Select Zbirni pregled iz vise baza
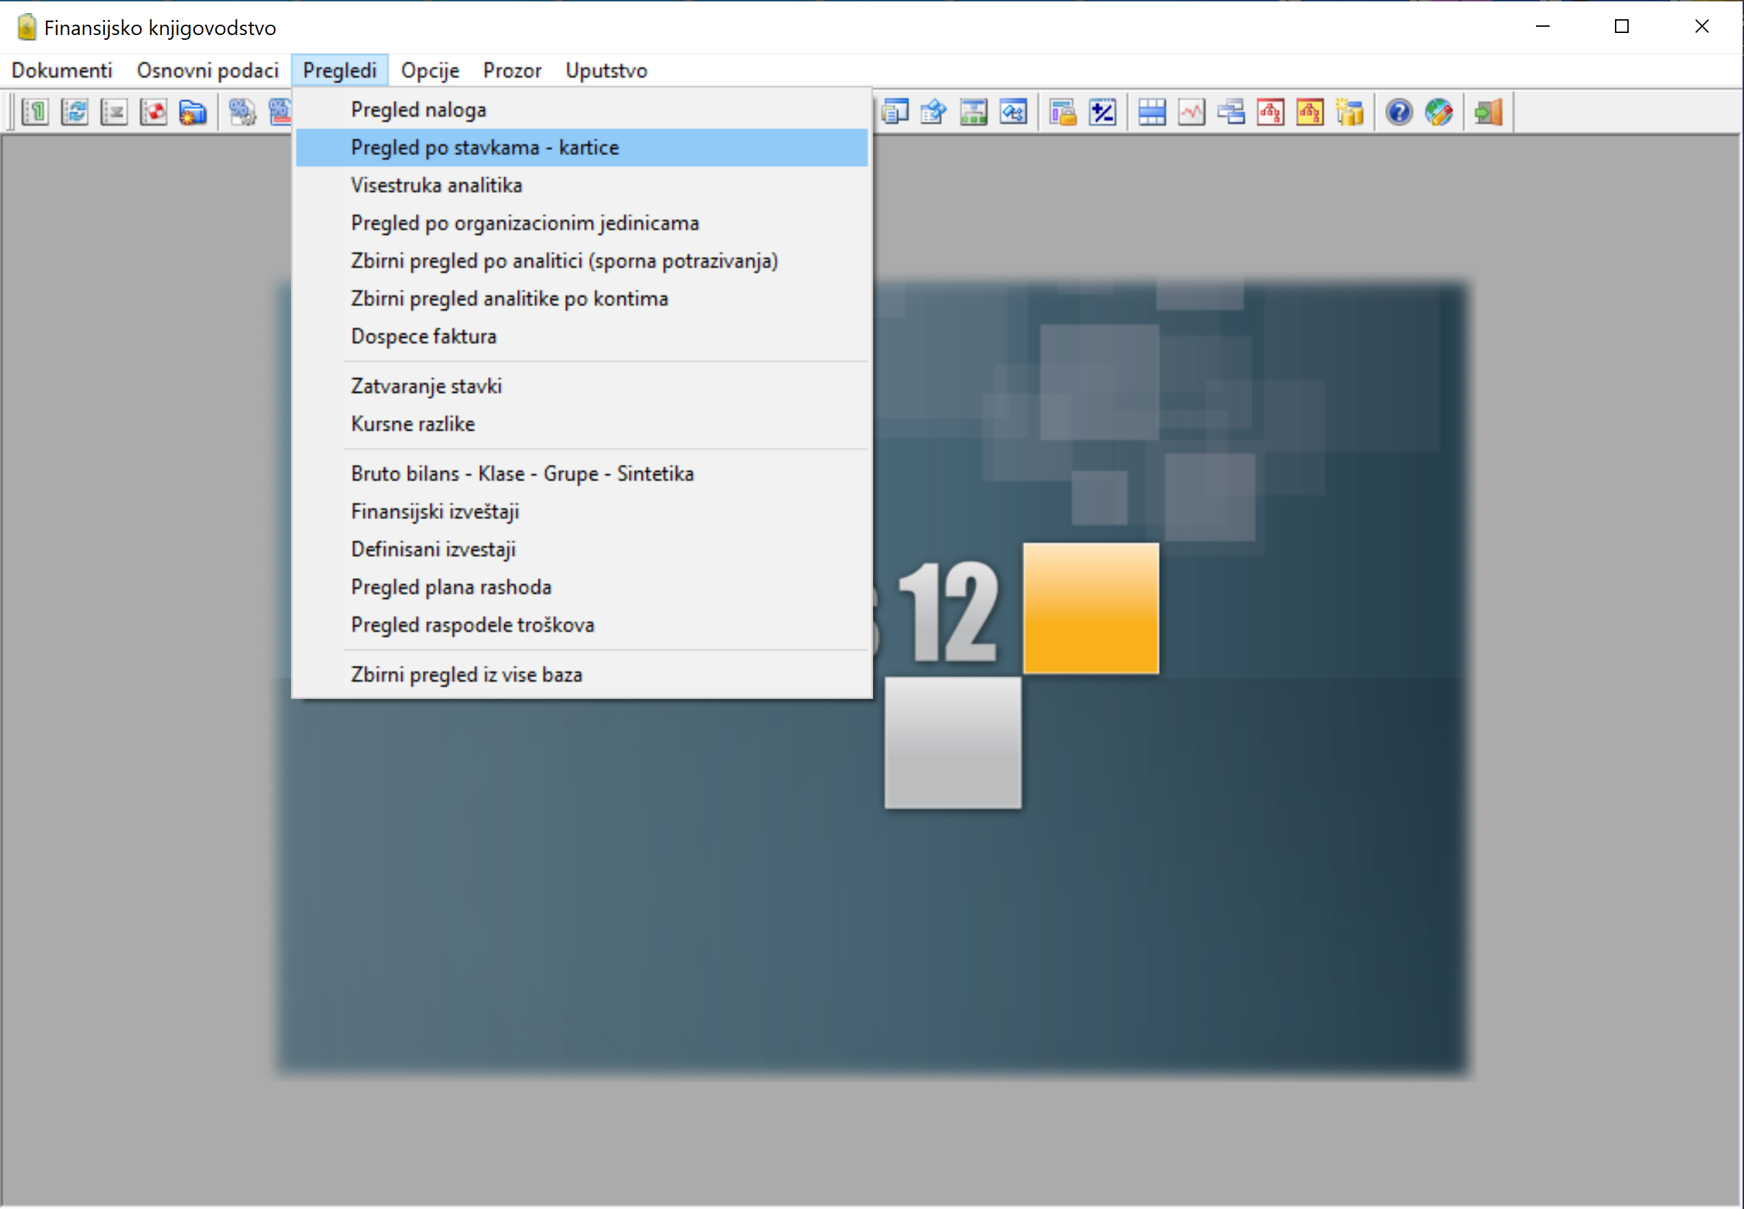Image resolution: width=1744 pixels, height=1209 pixels. coord(581,676)
